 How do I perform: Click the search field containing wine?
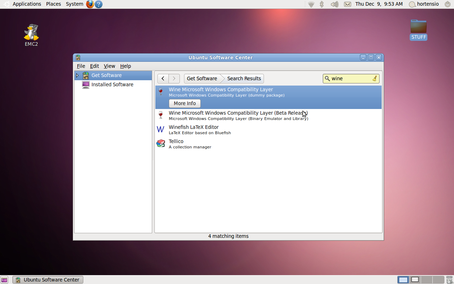tap(351, 78)
